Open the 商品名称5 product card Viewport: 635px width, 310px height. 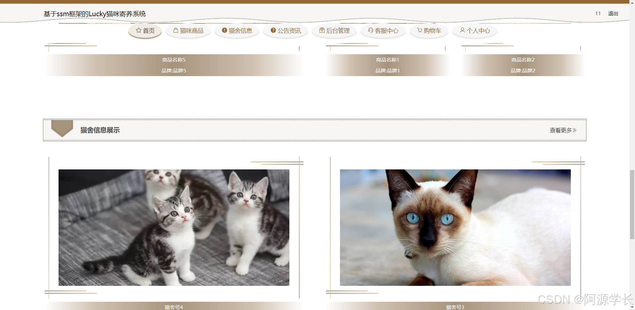174,60
